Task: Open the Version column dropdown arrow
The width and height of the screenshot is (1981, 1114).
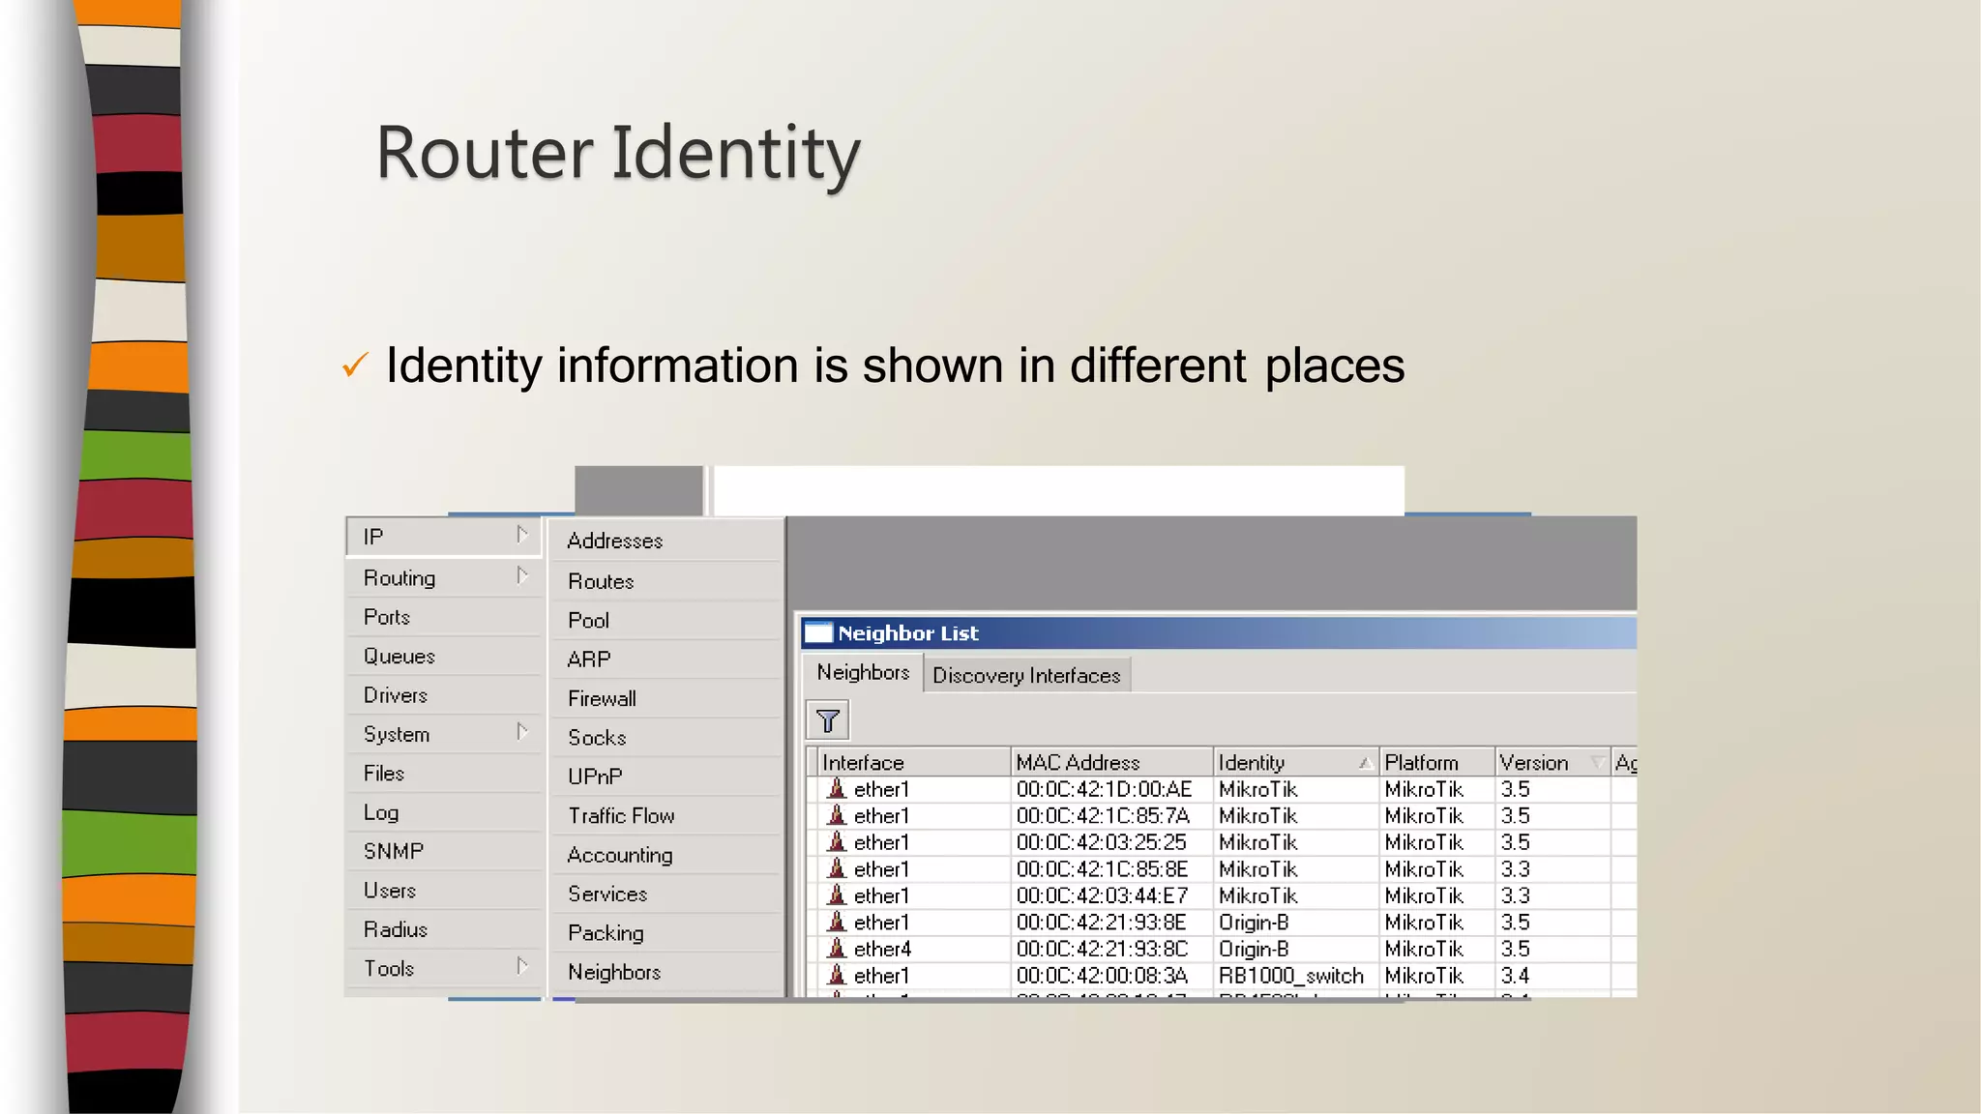Action: (x=1598, y=763)
